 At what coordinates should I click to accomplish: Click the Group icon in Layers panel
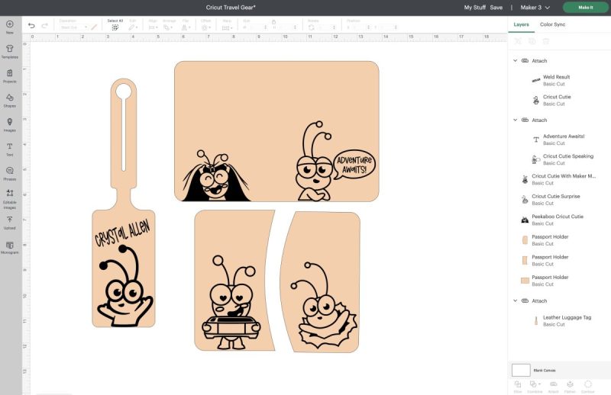pyautogui.click(x=518, y=41)
